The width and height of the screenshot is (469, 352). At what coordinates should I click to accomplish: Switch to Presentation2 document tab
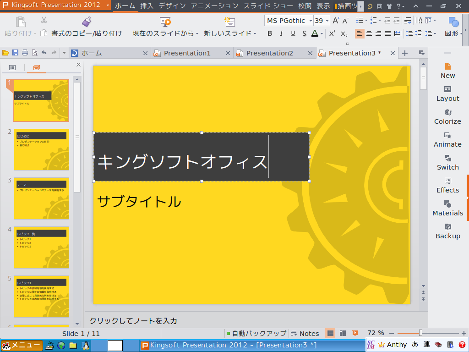(x=270, y=53)
